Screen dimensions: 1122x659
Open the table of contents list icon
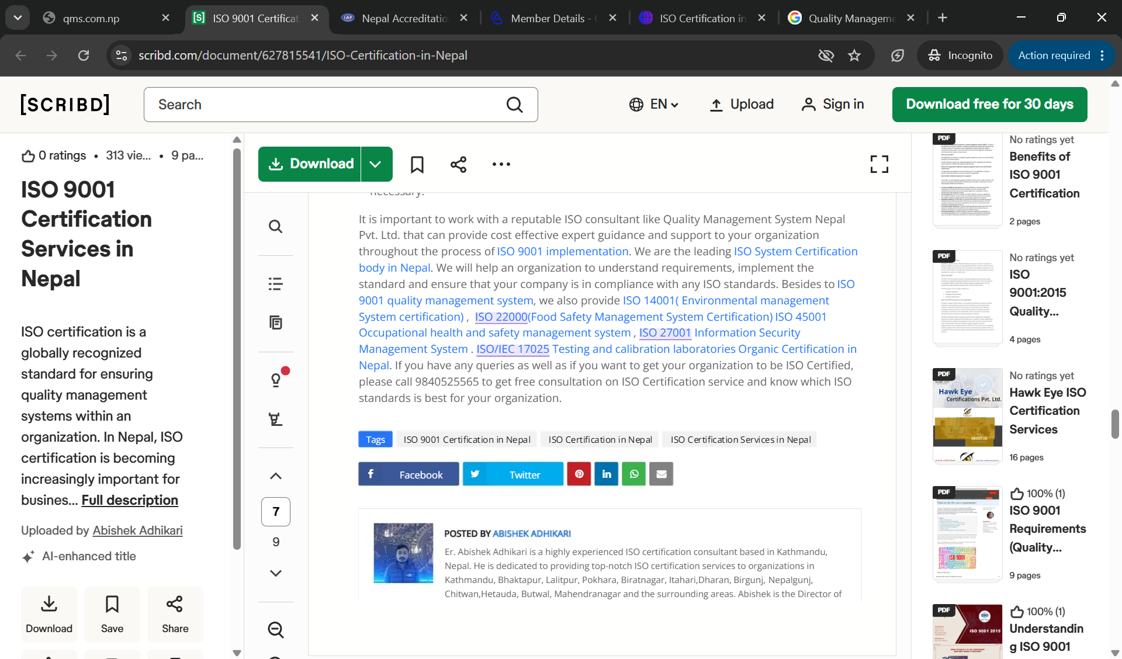pos(276,284)
